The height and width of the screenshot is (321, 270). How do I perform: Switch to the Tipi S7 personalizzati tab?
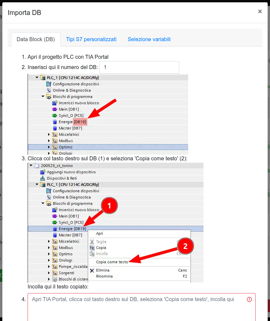(91, 39)
